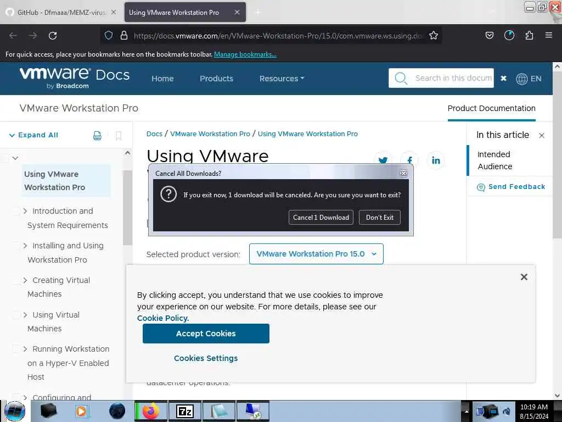Select the Product Documentation tab

(x=491, y=108)
